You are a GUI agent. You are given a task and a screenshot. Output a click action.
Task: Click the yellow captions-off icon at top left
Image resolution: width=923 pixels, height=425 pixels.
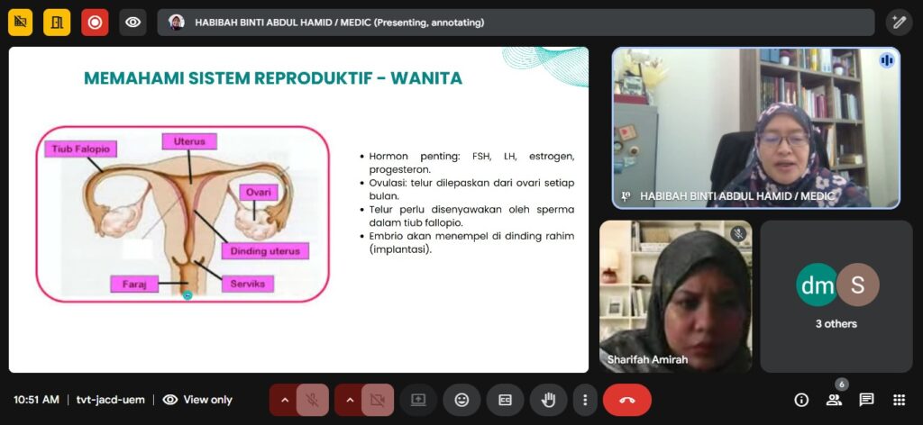point(21,23)
